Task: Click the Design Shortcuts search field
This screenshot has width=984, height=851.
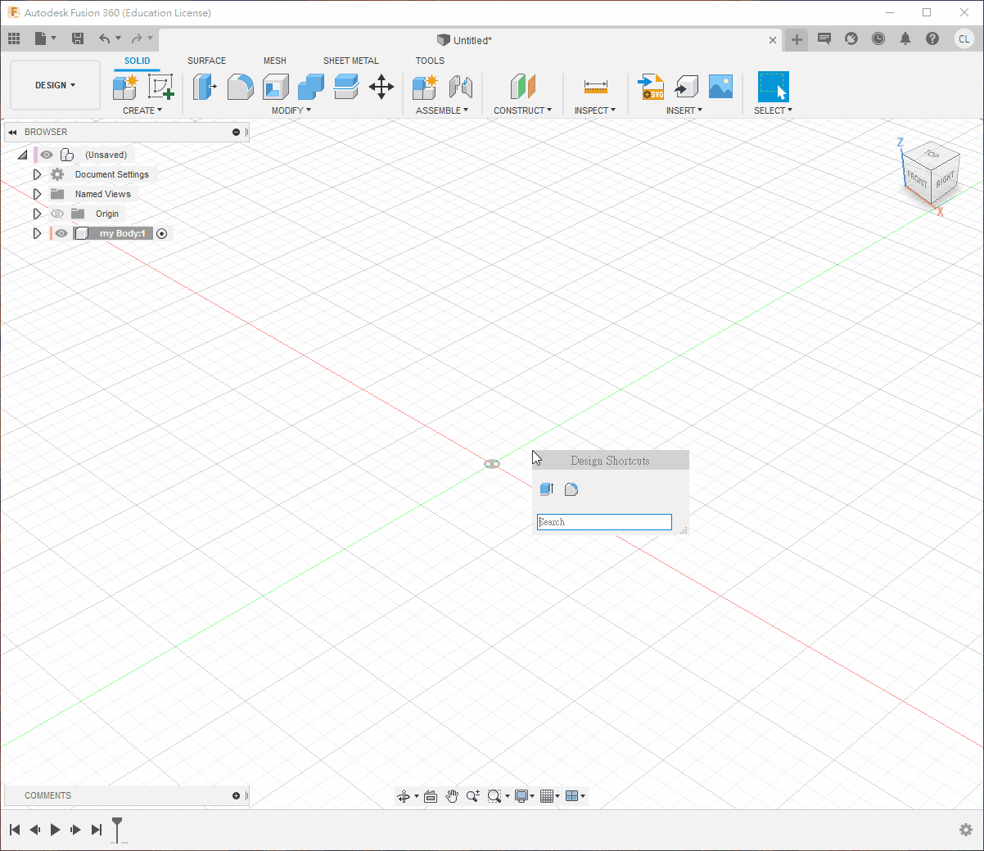Action: coord(604,522)
